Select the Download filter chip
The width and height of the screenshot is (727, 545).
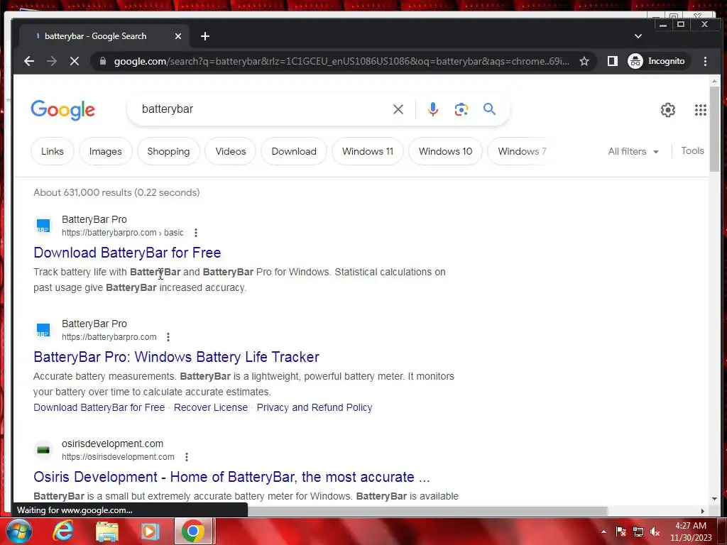[294, 151]
